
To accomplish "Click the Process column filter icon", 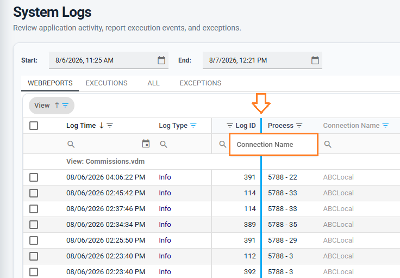I will (299, 126).
